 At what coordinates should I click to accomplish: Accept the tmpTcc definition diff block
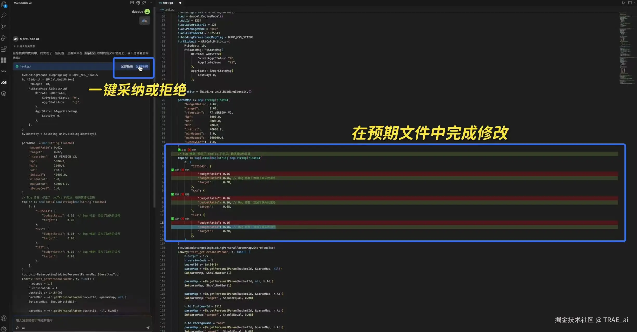tap(183, 150)
